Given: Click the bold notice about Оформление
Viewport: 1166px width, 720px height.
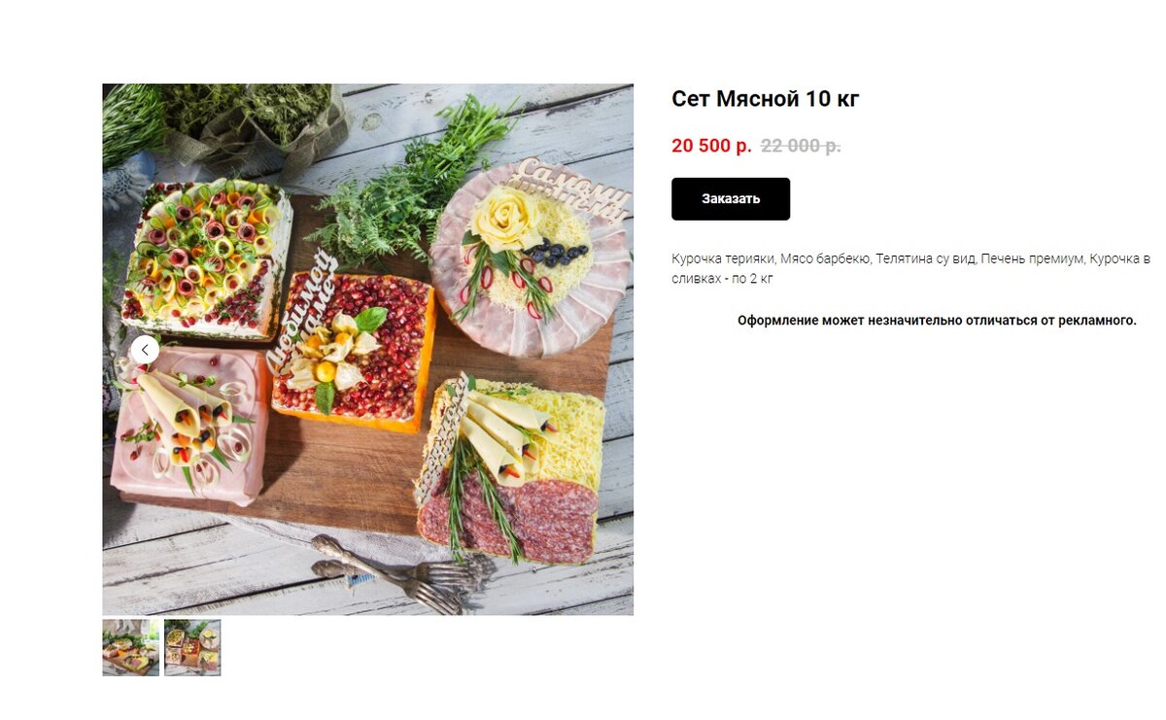Looking at the screenshot, I should pos(937,321).
